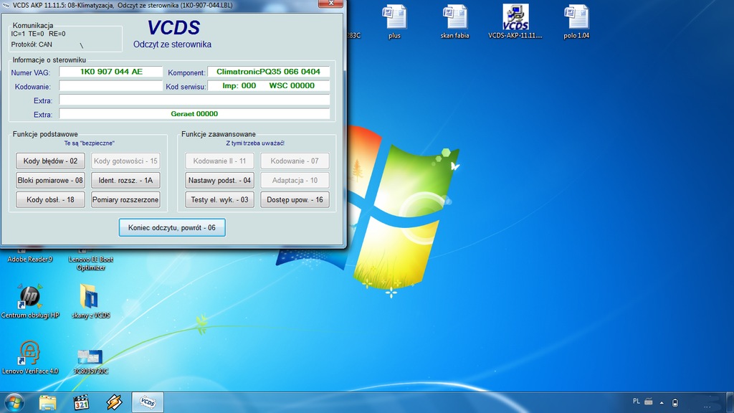Click the large VCDS logo text

[173, 28]
